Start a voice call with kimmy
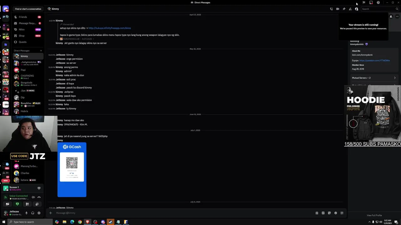401x225 pixels. tap(331, 9)
